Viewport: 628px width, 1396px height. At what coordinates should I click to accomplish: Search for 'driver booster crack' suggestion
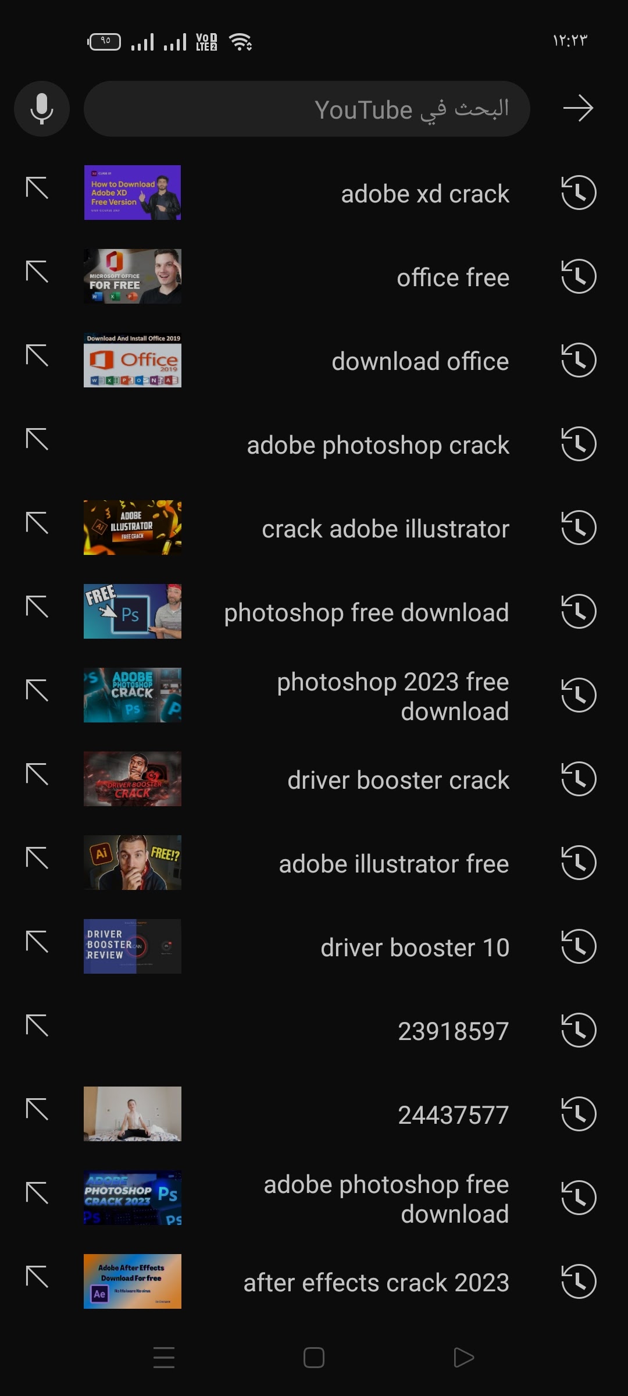pyautogui.click(x=398, y=780)
